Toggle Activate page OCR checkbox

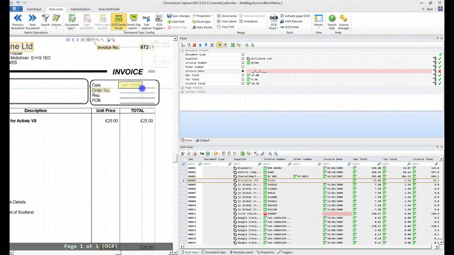[x=282, y=16]
